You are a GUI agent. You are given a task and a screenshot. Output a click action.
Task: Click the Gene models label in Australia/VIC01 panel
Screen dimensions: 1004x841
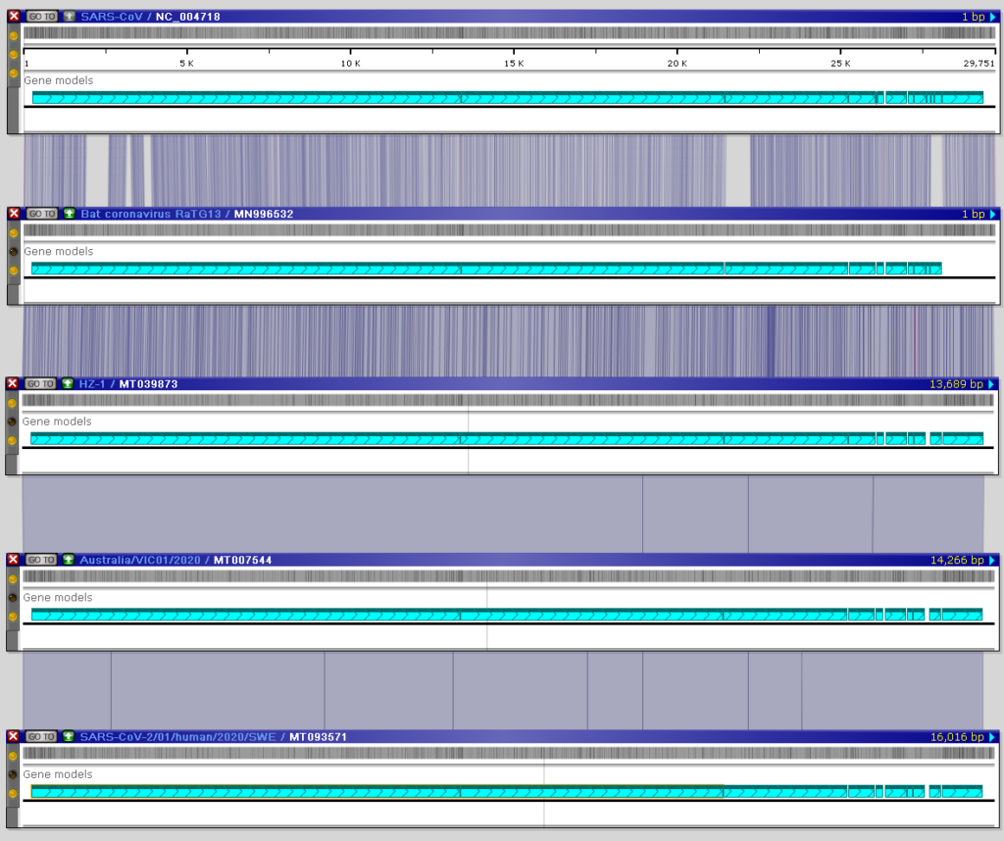coord(58,597)
